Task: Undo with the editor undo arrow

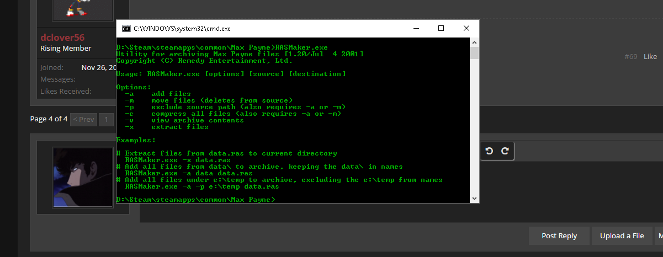Action: coord(489,151)
